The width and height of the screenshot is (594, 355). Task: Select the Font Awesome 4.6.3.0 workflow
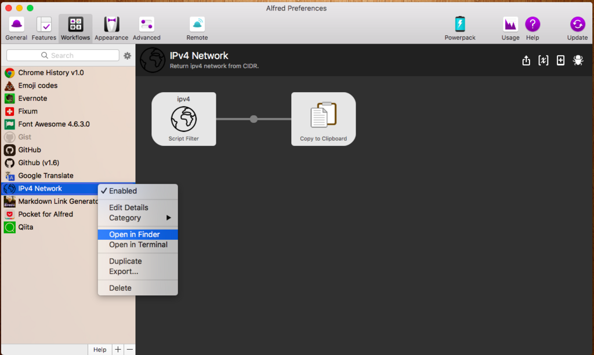click(x=68, y=124)
